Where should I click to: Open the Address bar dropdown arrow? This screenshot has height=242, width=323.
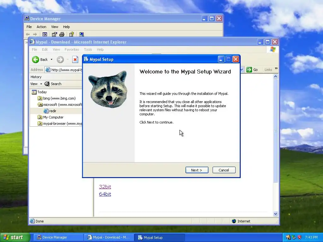pyautogui.click(x=242, y=70)
